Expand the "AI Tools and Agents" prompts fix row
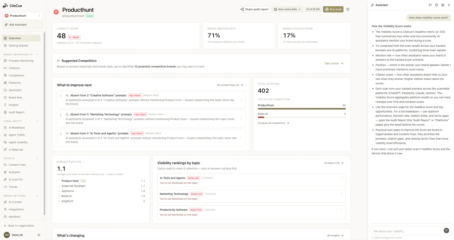This screenshot has width=454, height=240. pyautogui.click(x=151, y=138)
